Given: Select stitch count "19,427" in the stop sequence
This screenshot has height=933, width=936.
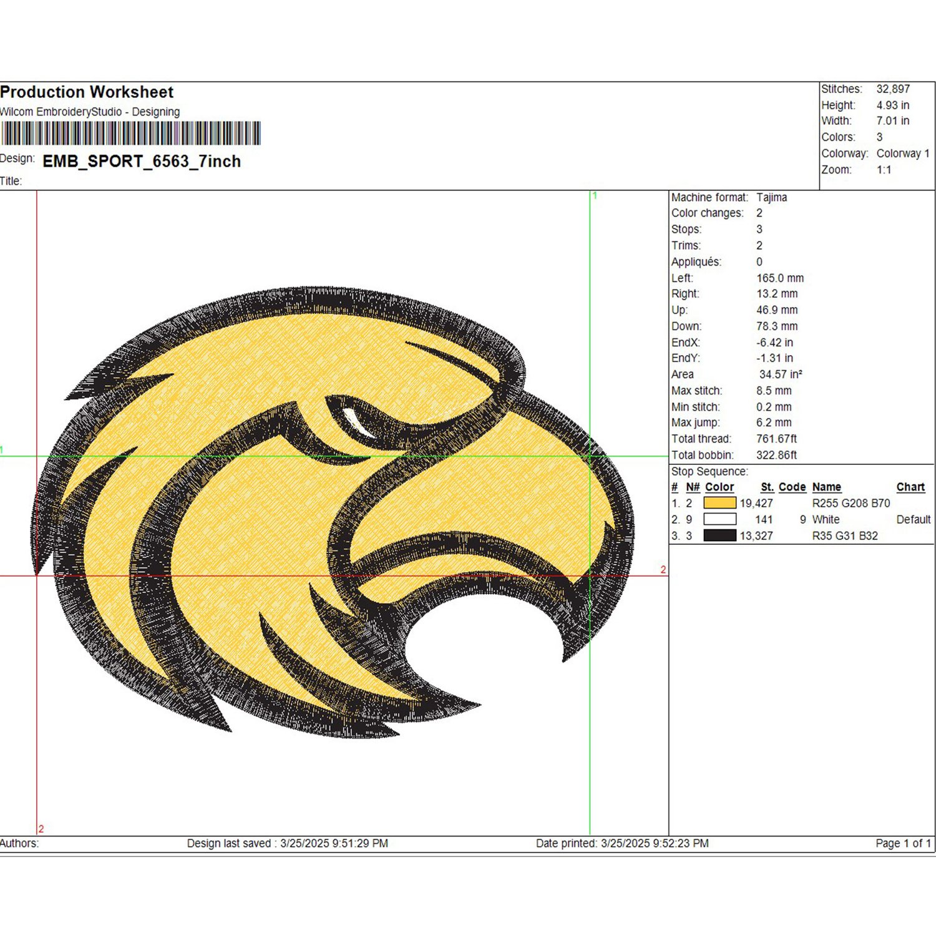Looking at the screenshot, I should [x=756, y=504].
